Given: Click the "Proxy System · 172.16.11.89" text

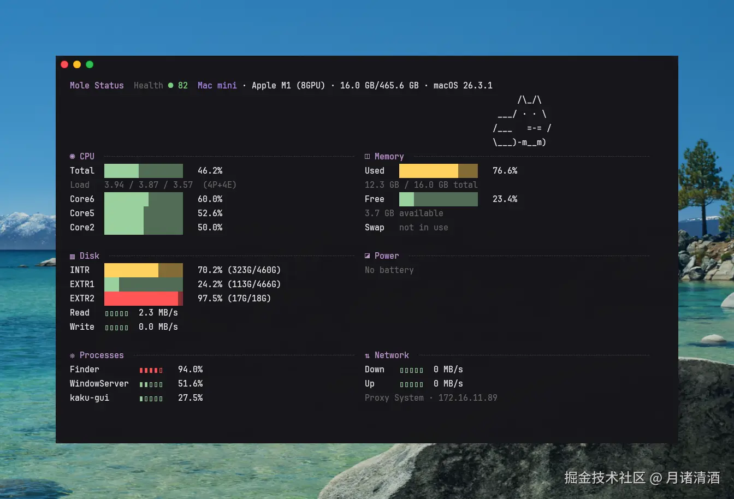Looking at the screenshot, I should 431,398.
